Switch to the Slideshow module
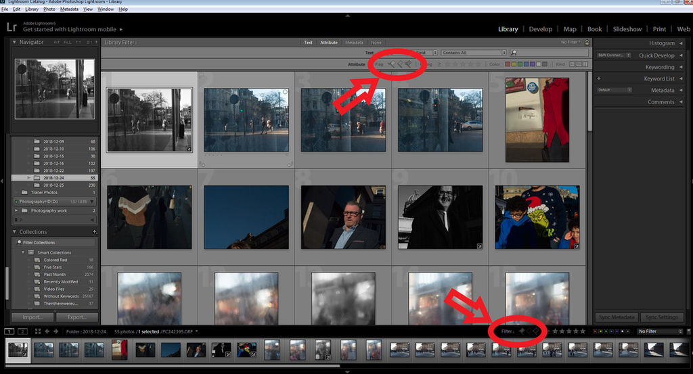This screenshot has width=693, height=374. tap(627, 29)
